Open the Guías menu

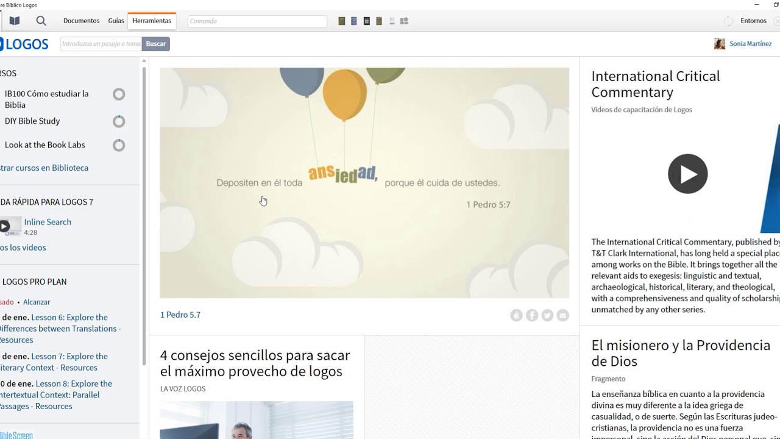[116, 21]
